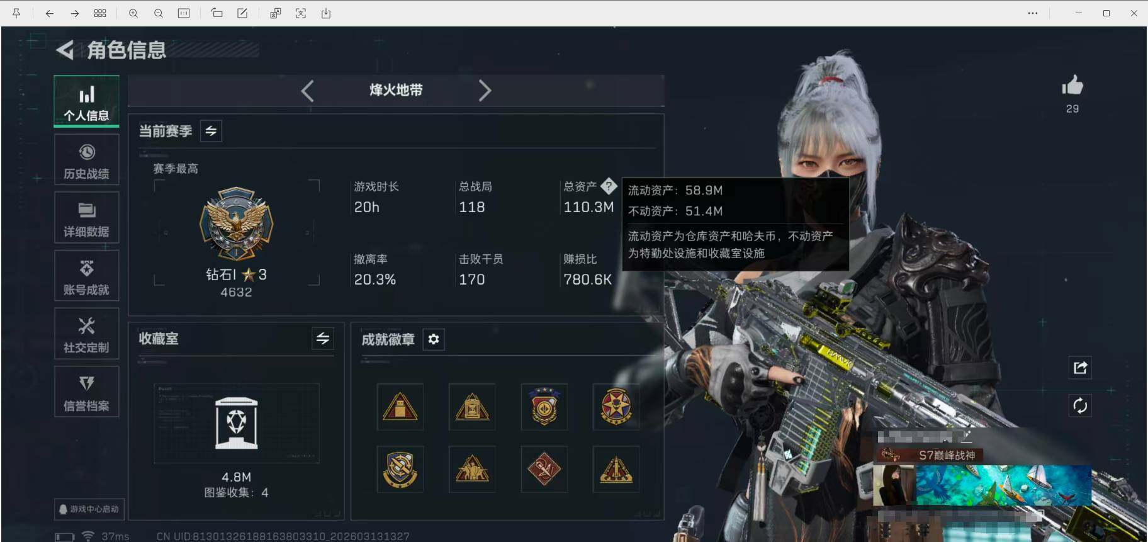
Task: Open the 个人信息 sidebar tab
Action: 86,101
